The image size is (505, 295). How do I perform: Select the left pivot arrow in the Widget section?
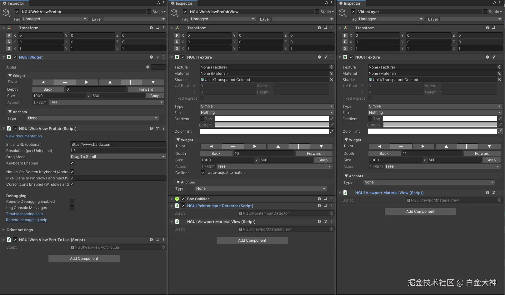tap(42, 82)
